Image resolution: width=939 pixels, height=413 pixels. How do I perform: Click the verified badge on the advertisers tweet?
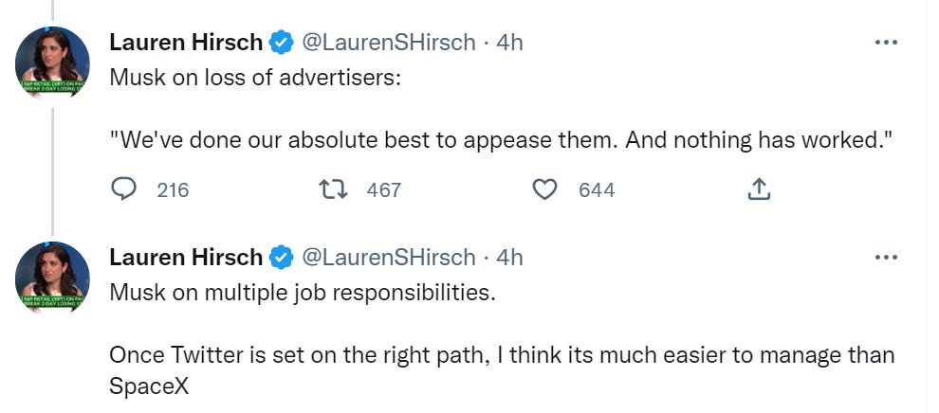[281, 43]
